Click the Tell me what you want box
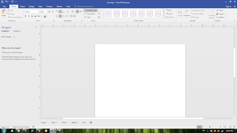This screenshot has width=237, height=133. tap(84, 7)
